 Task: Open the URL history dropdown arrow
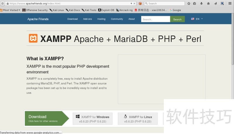click(x=131, y=4)
